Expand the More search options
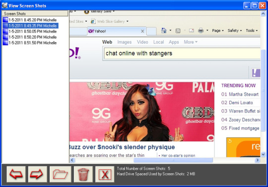The image size is (268, 187). point(191,42)
